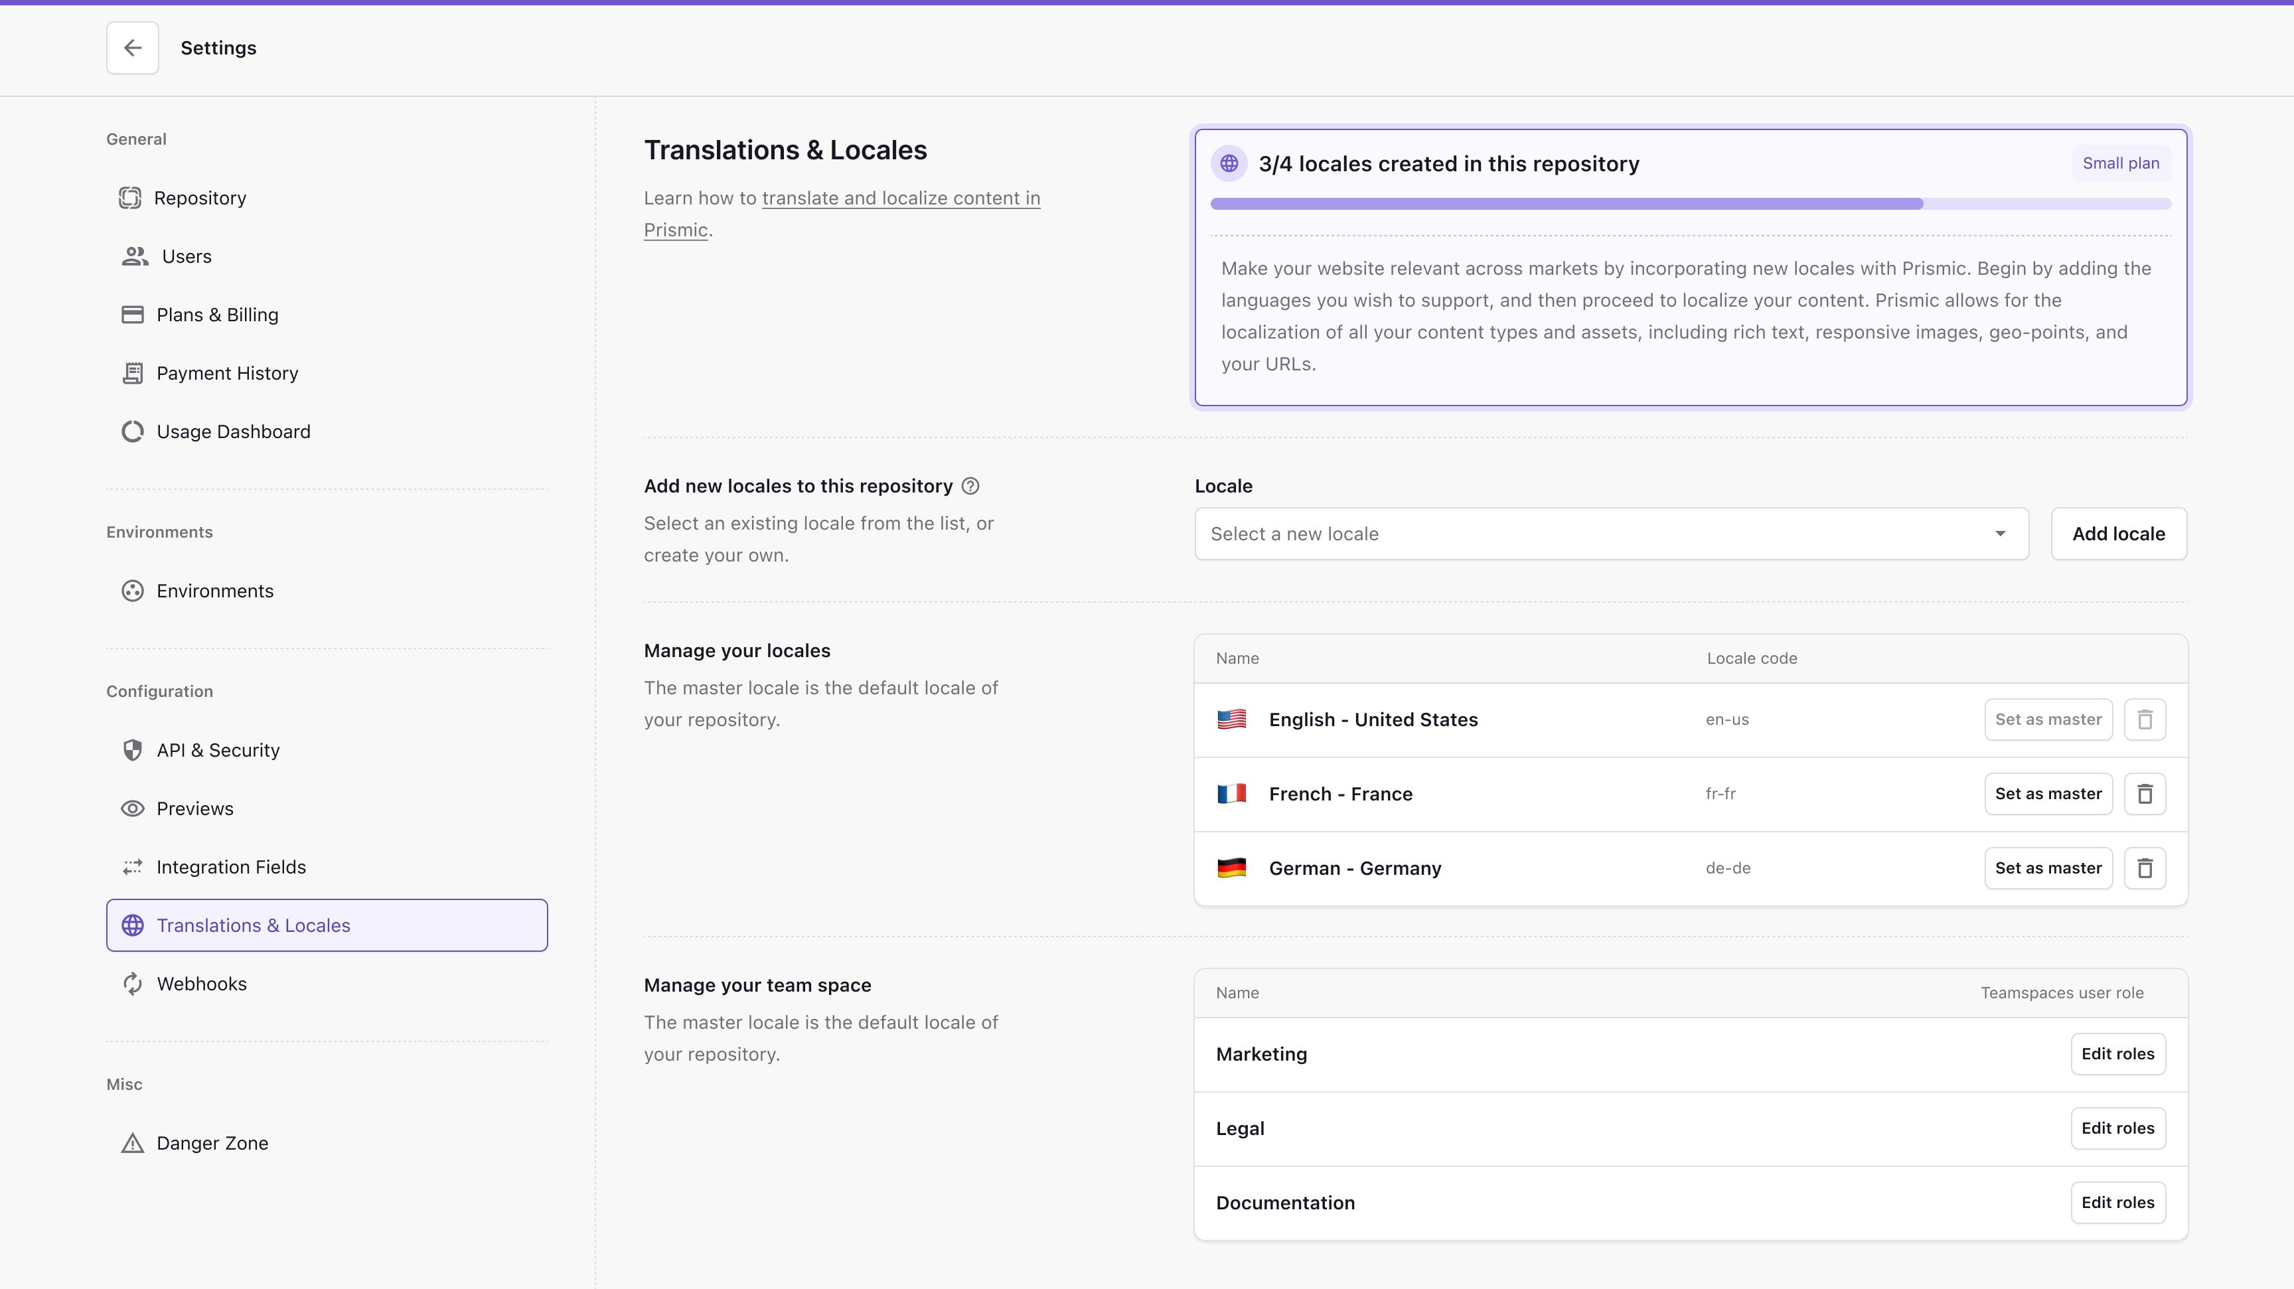This screenshot has width=2294, height=1289.
Task: Open the Select a new locale dropdown
Action: click(x=1594, y=534)
